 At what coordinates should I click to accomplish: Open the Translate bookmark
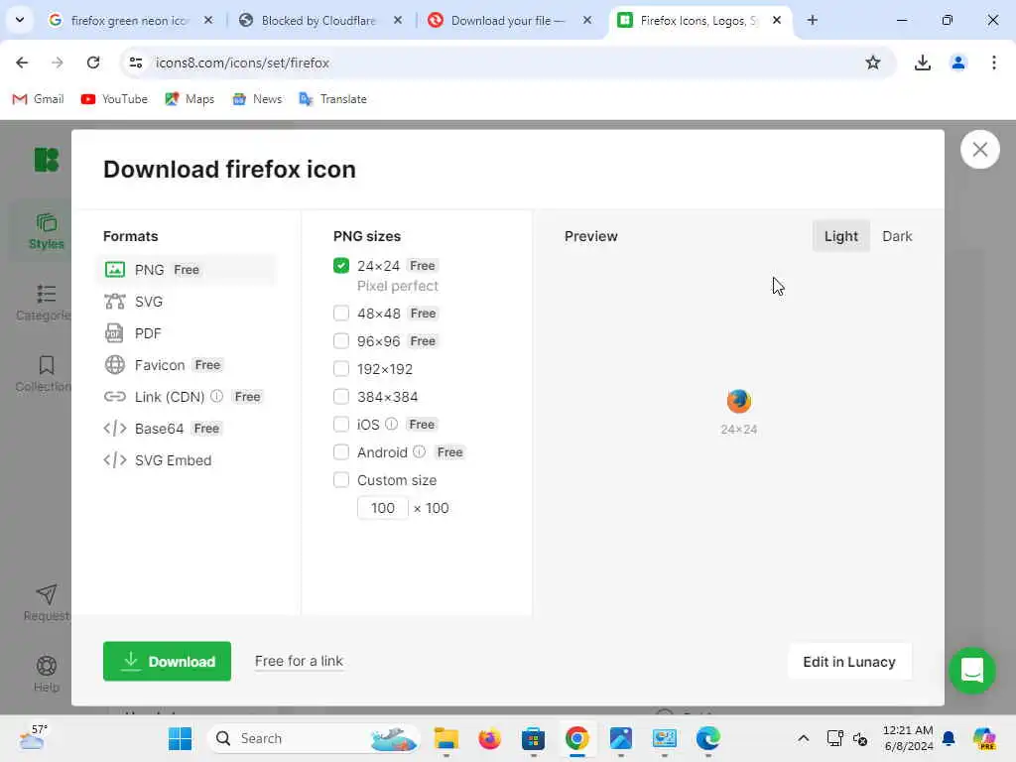coord(333,99)
